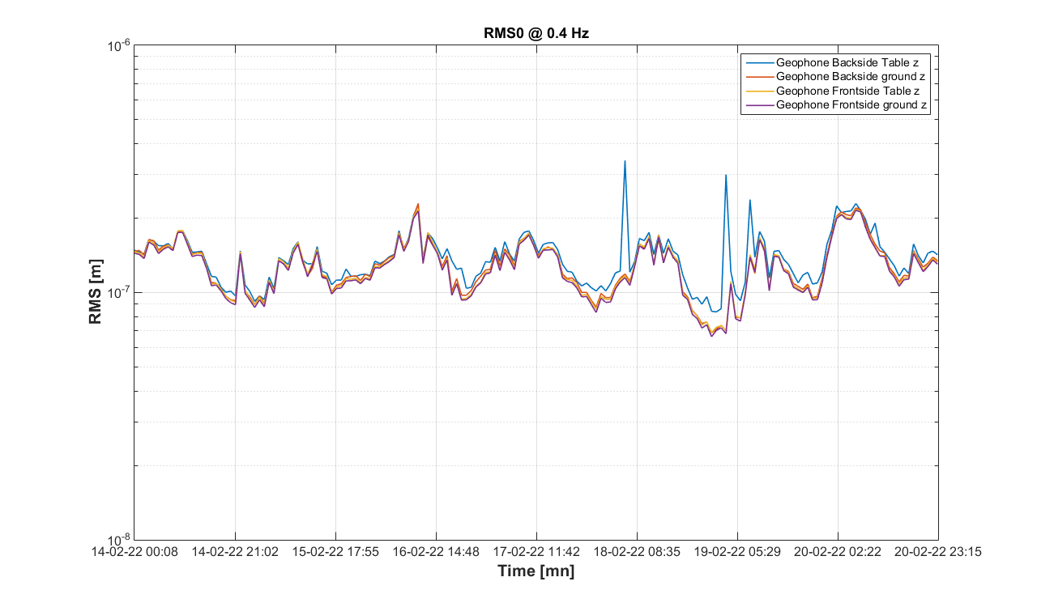This screenshot has height=607, width=1037.
Task: Click the orange legend line sample
Action: (x=759, y=76)
